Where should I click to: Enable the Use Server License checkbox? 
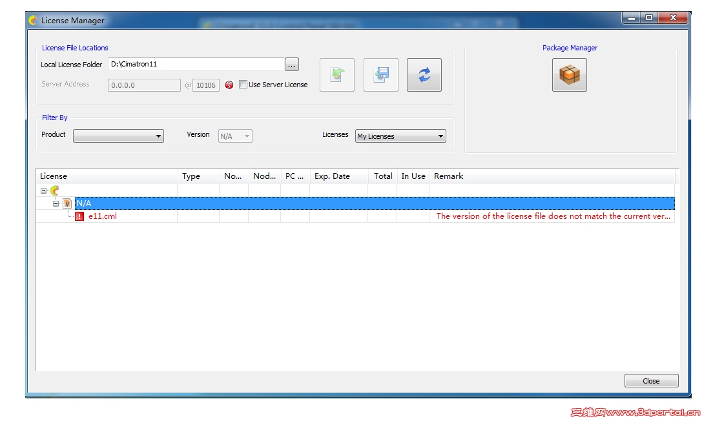coord(243,85)
